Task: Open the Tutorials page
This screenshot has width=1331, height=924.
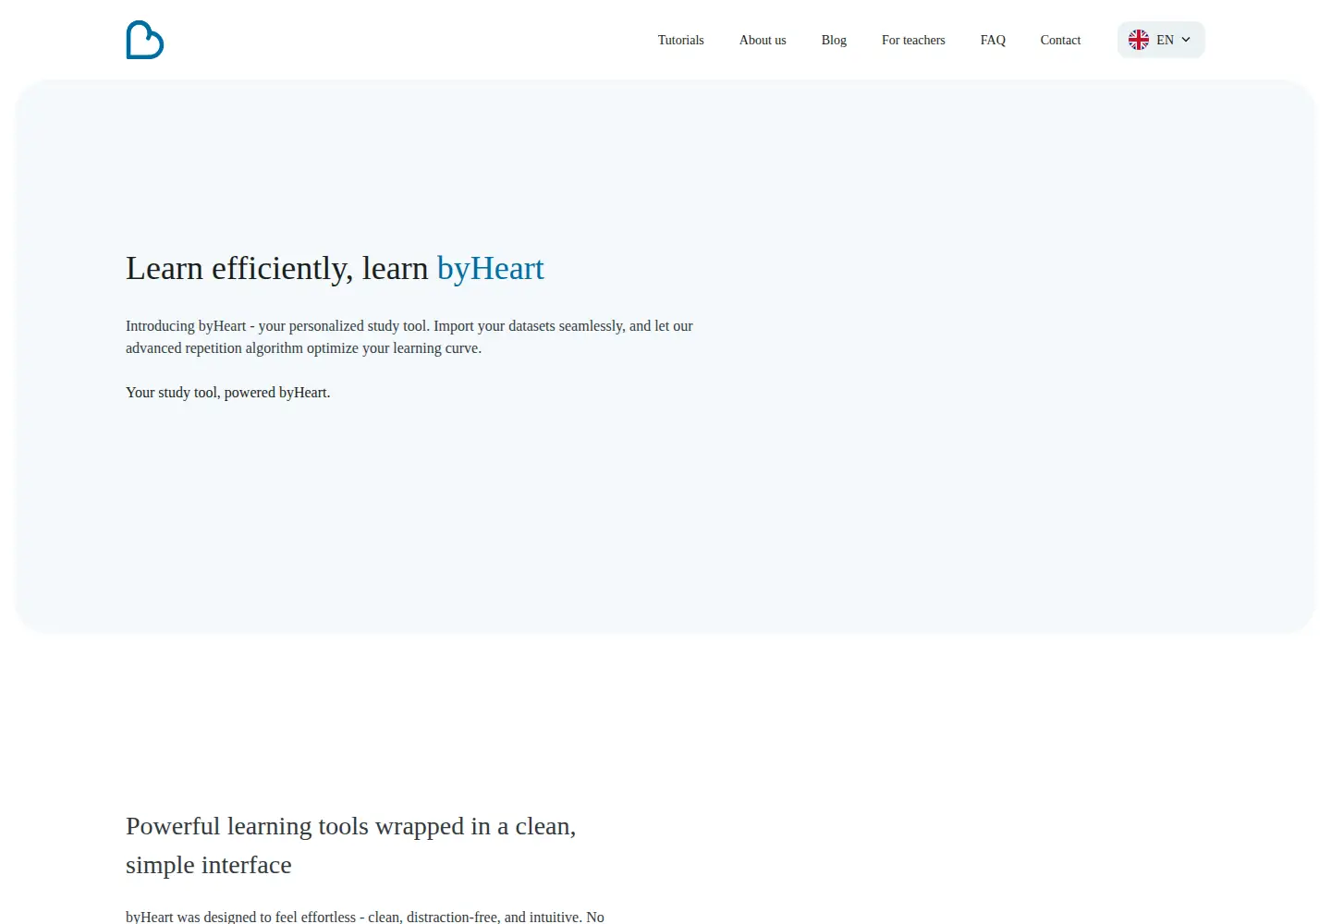Action: (x=680, y=40)
